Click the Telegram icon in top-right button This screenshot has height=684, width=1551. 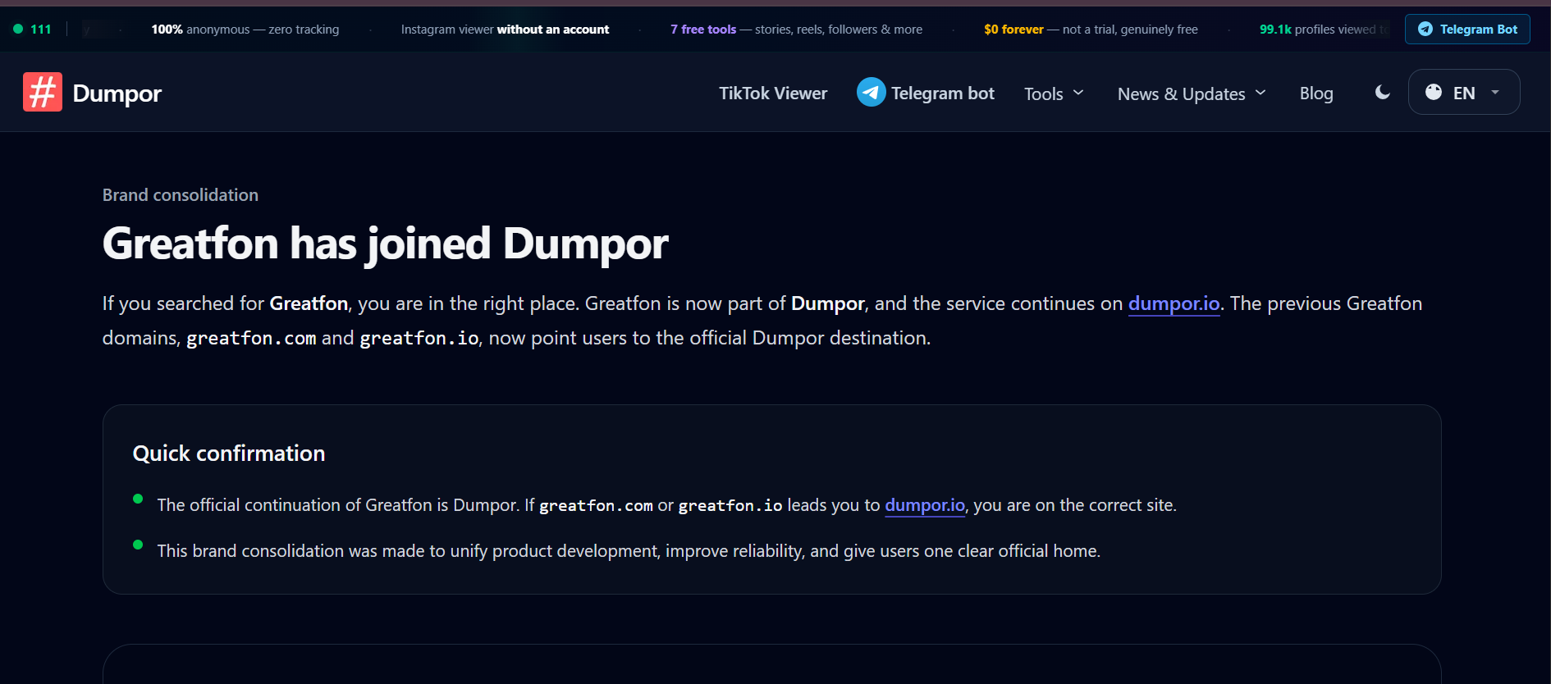point(1425,29)
